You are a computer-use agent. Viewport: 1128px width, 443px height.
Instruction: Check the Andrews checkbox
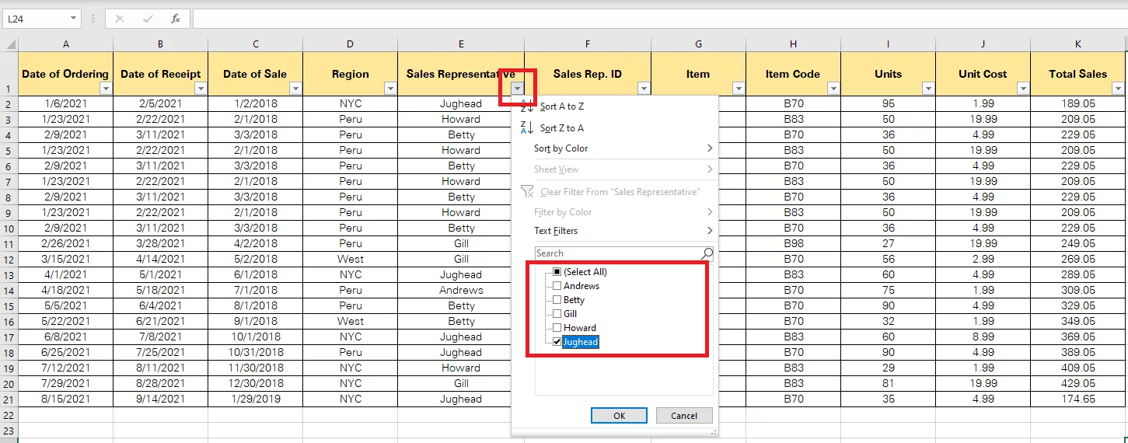point(557,286)
